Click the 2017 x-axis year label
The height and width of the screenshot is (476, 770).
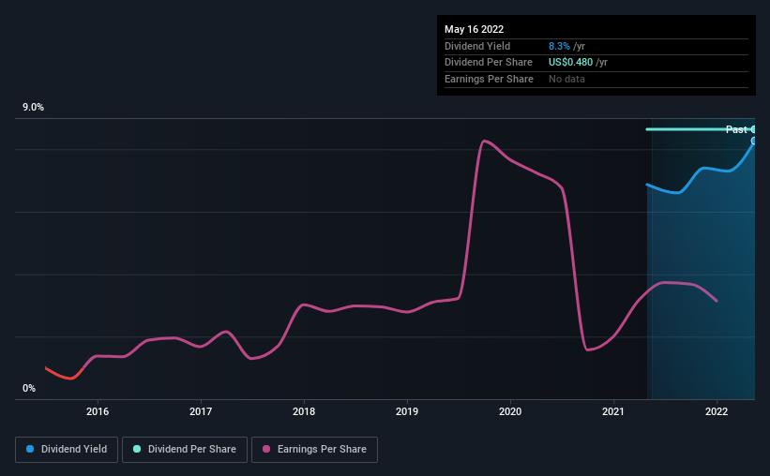click(201, 411)
